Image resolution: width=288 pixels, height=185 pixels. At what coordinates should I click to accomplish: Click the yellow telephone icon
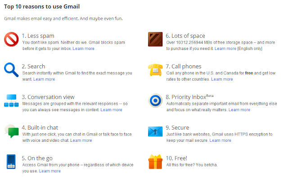tap(155, 70)
